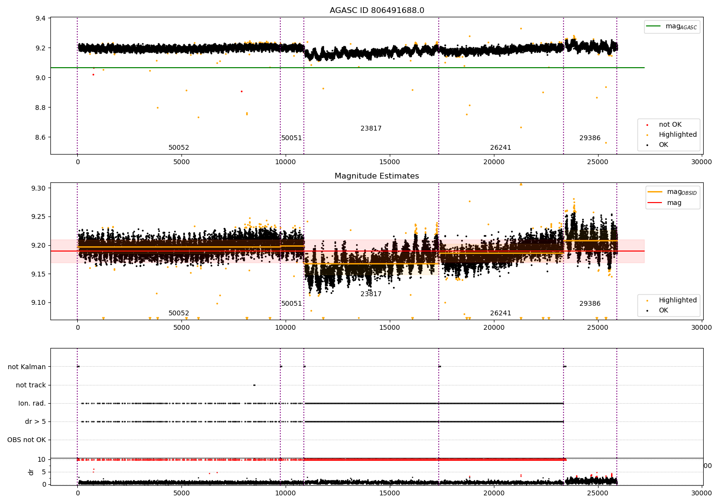Click obsid label 29386 in Magnitude Estimates plot
Screen dimensions: 720x504
point(590,304)
